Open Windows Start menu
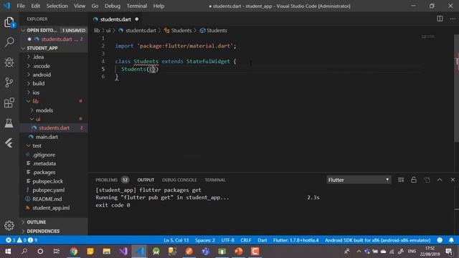The width and height of the screenshot is (459, 258). (8, 252)
